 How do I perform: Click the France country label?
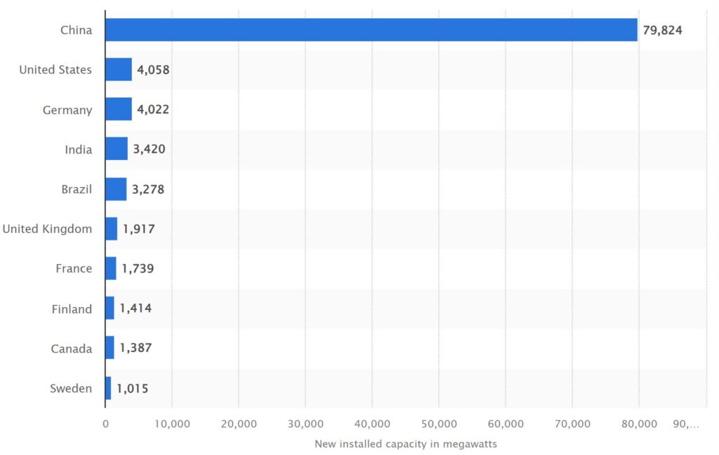pos(74,269)
